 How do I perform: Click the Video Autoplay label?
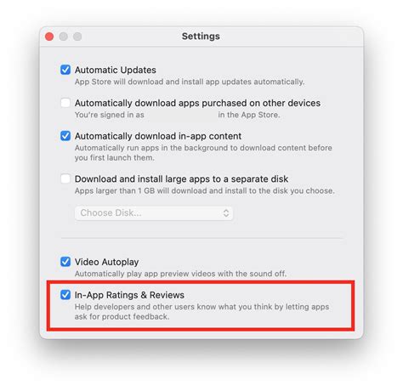click(107, 262)
